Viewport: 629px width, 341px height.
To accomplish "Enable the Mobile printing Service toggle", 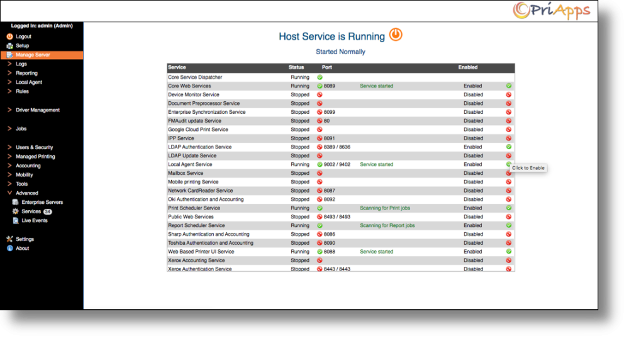I will point(509,182).
